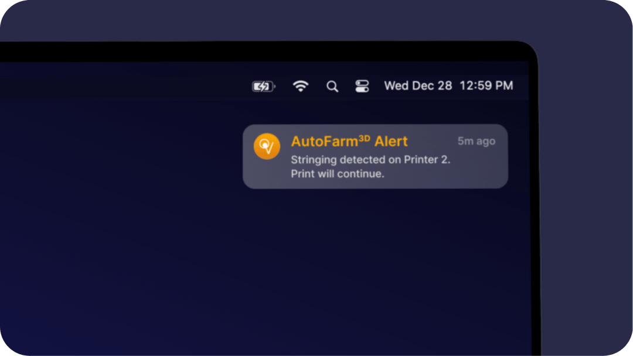Screen dimensions: 633x356
Task: Click the 5m ago timestamp
Action: (477, 141)
